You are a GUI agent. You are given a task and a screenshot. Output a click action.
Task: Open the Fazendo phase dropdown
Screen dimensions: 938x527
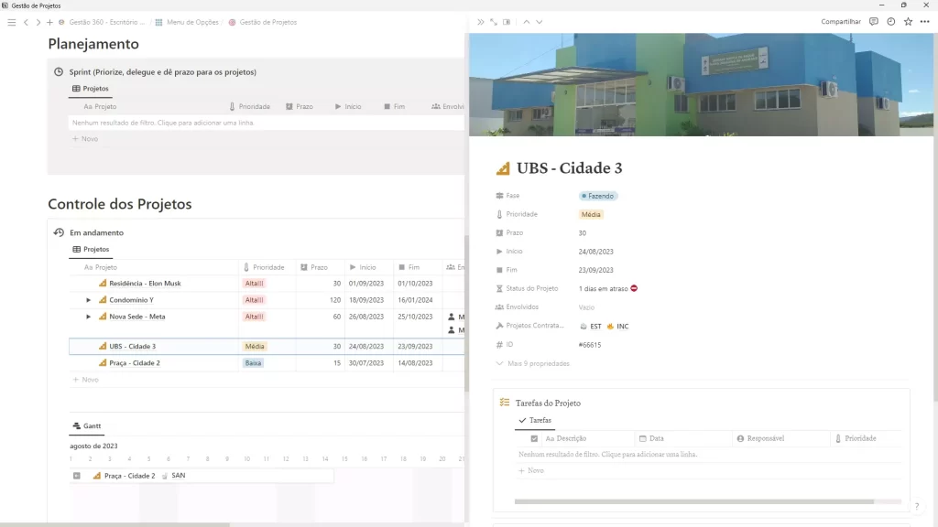tap(597, 196)
